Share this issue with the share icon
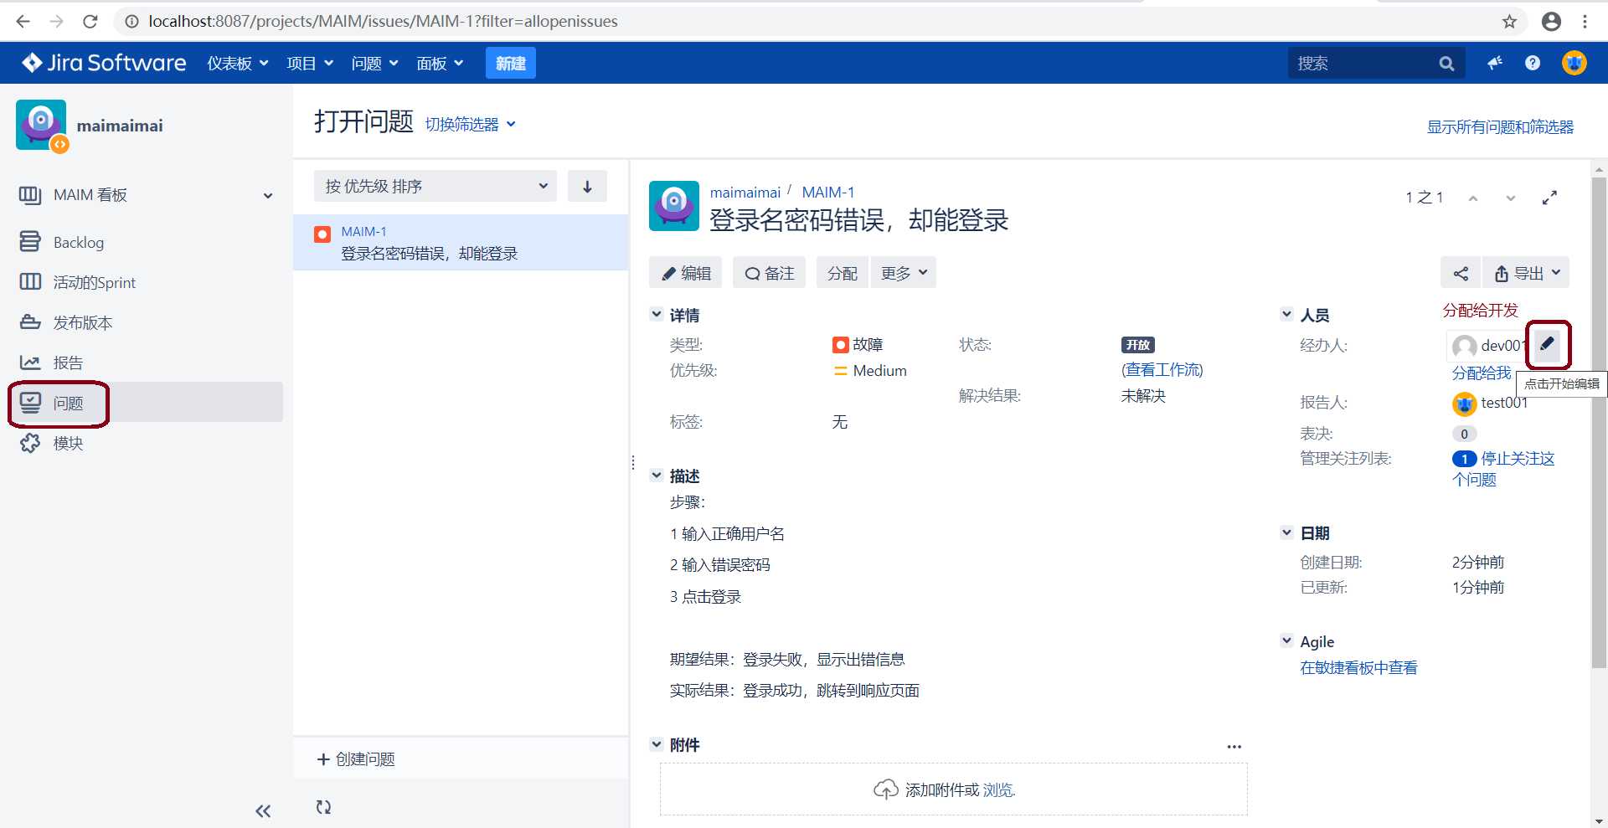 [1461, 273]
